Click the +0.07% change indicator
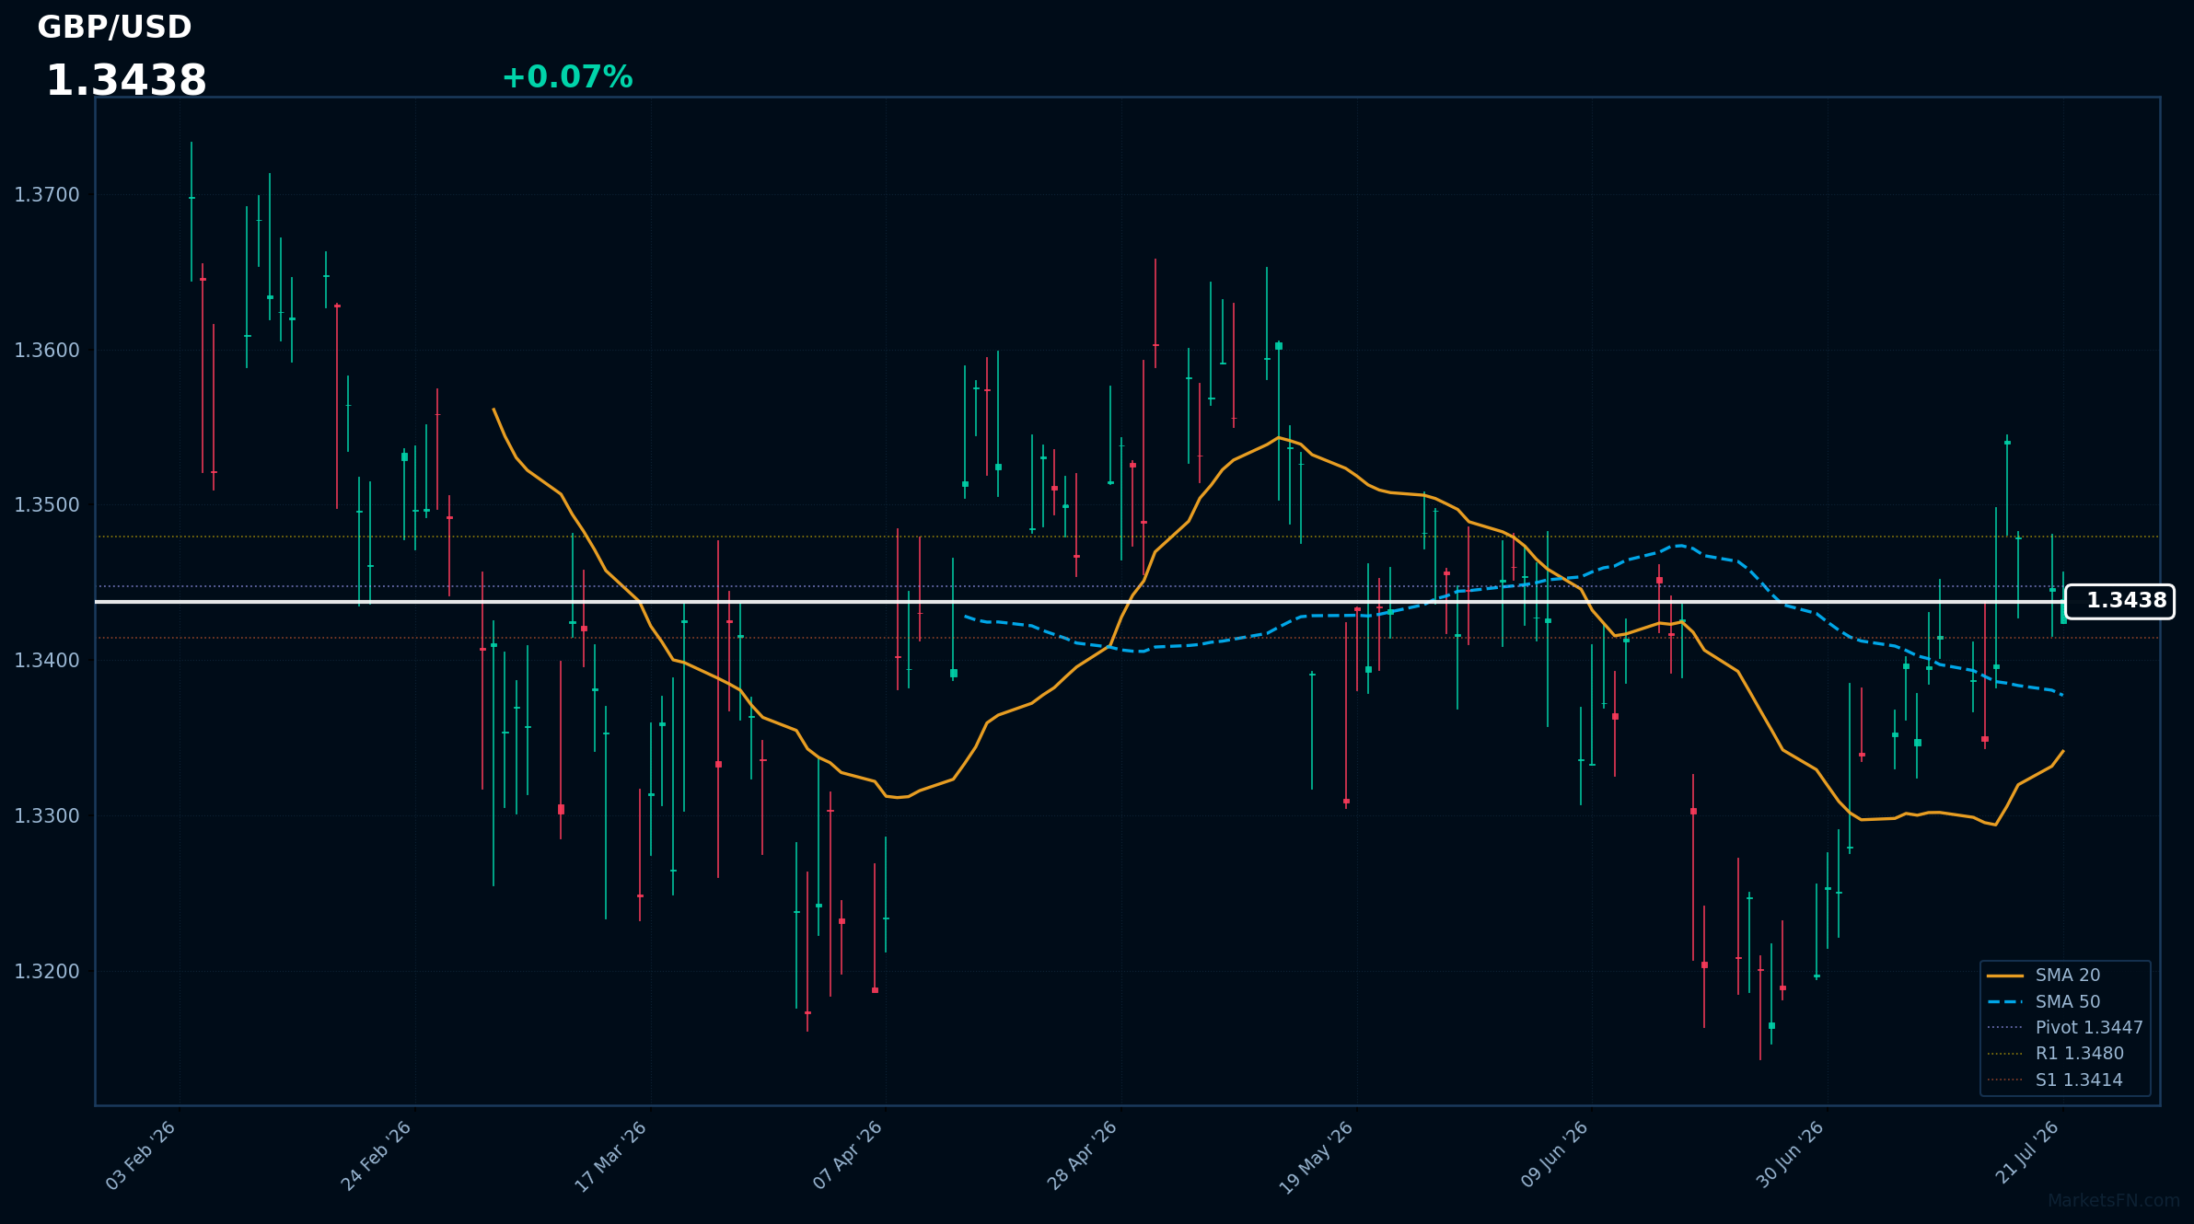This screenshot has height=1224, width=2194. coord(567,77)
